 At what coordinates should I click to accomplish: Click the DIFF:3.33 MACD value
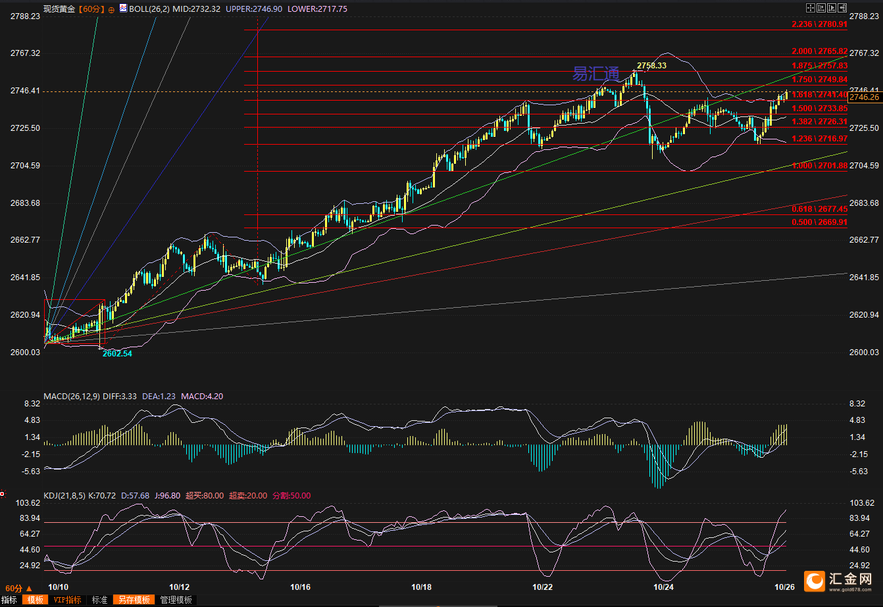point(119,396)
